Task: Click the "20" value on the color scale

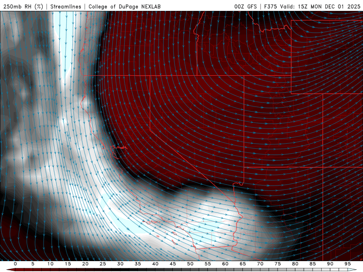Action: (x=85, y=264)
